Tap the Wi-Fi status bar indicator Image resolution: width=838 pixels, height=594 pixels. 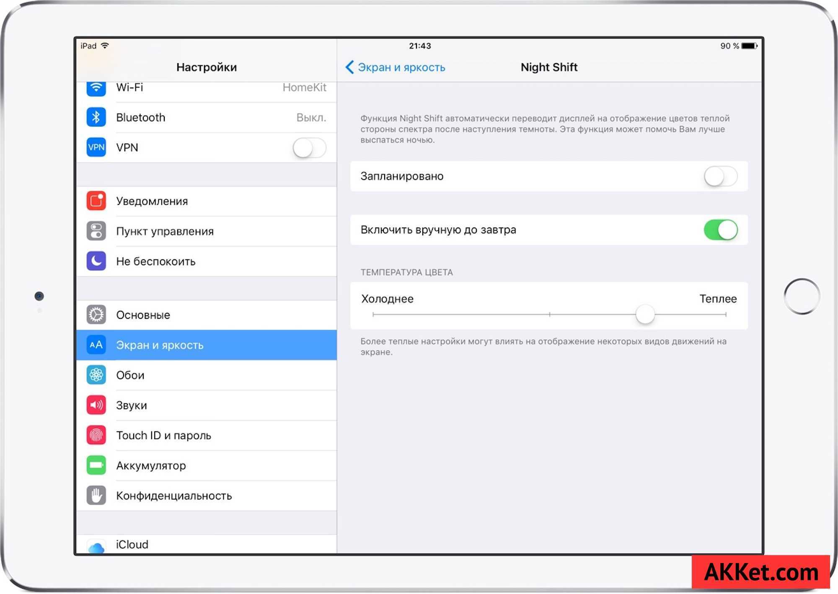pos(105,46)
